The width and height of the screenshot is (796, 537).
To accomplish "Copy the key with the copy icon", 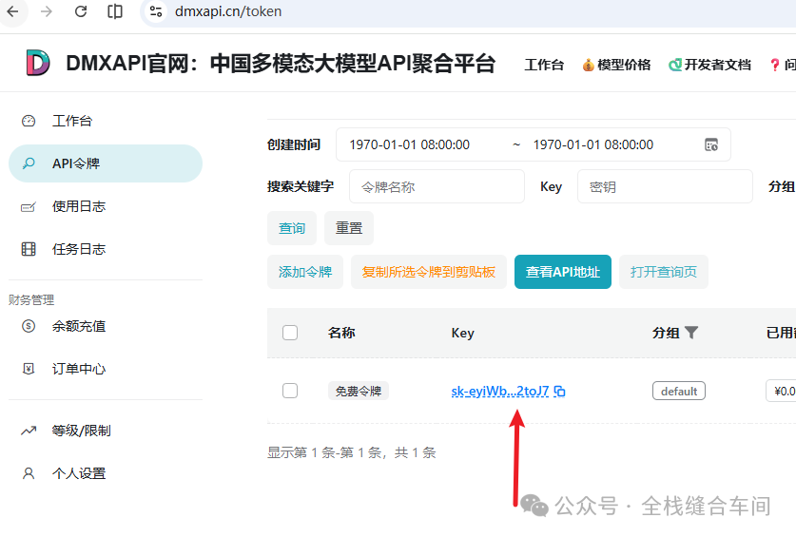I will click(559, 392).
